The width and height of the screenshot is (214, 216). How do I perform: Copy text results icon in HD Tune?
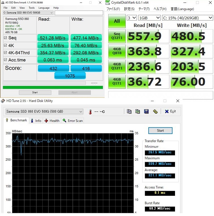coord(129,111)
